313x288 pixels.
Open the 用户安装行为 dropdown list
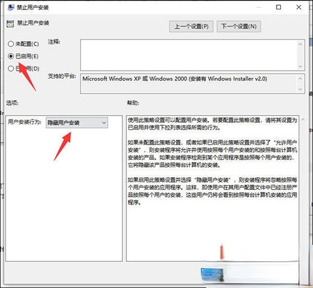tap(77, 123)
